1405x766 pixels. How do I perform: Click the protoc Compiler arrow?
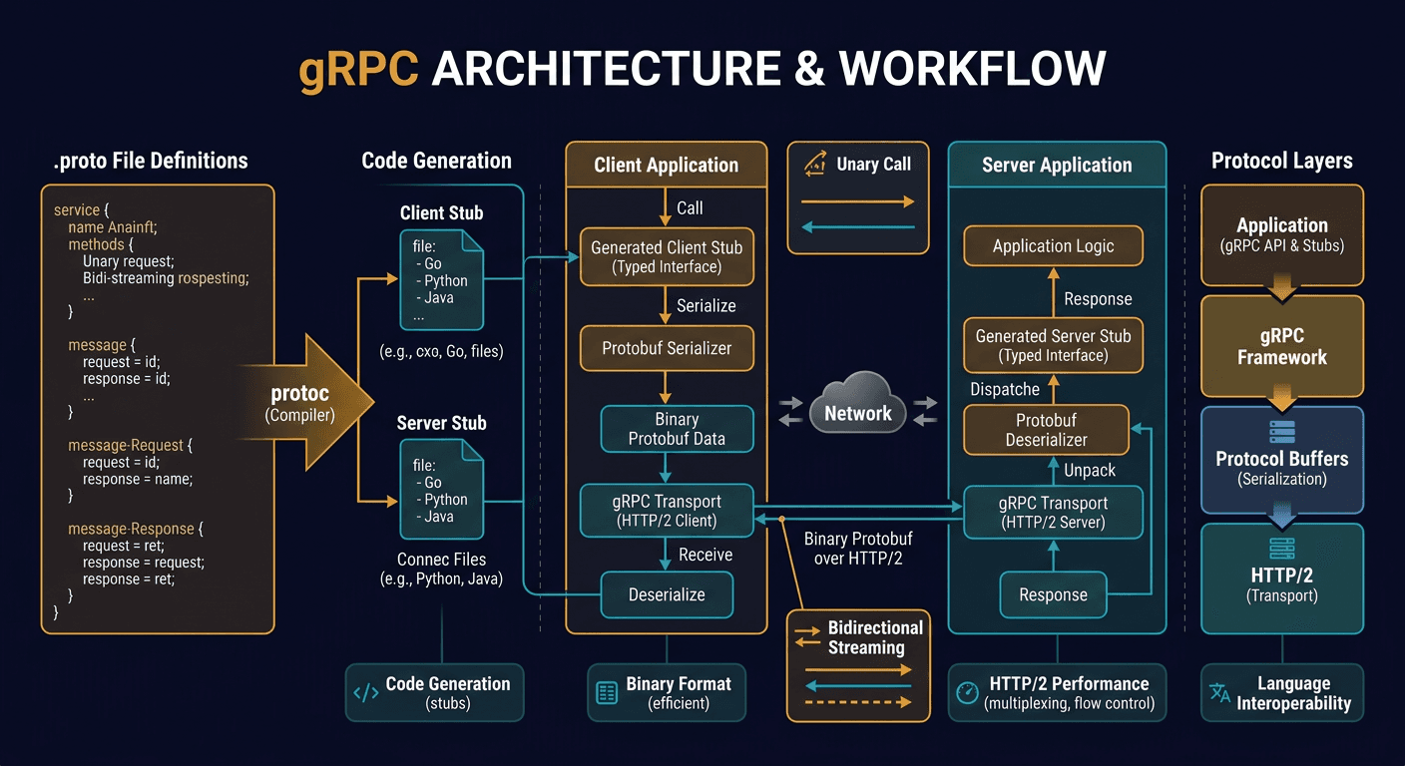[x=299, y=404]
